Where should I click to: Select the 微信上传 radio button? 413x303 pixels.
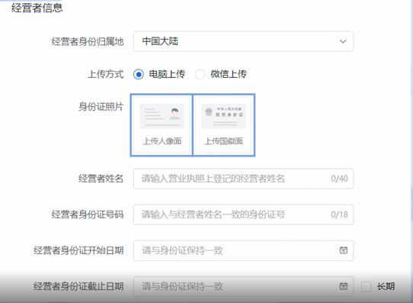(x=200, y=74)
